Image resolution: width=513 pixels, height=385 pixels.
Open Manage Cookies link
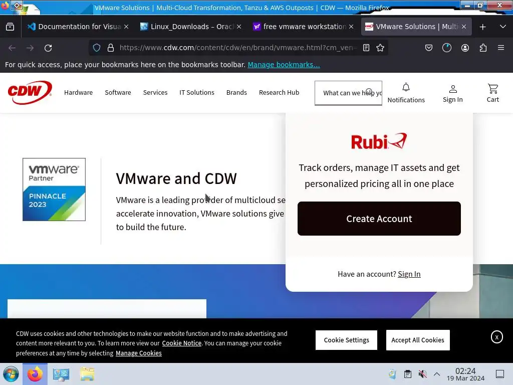click(138, 353)
